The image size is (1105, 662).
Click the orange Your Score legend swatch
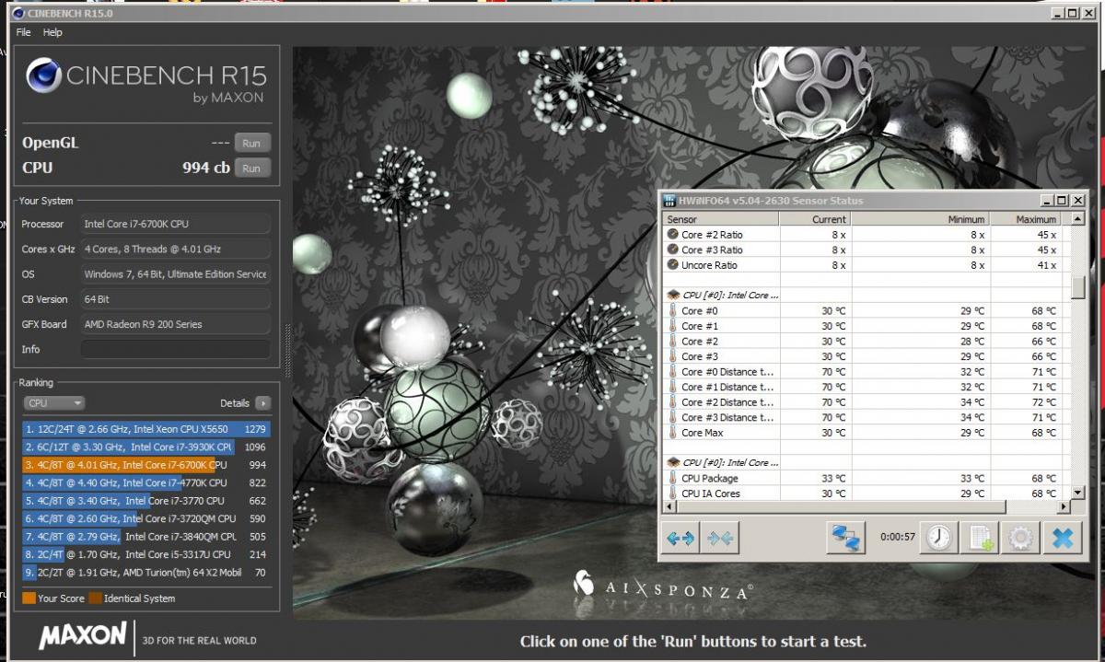(x=29, y=598)
